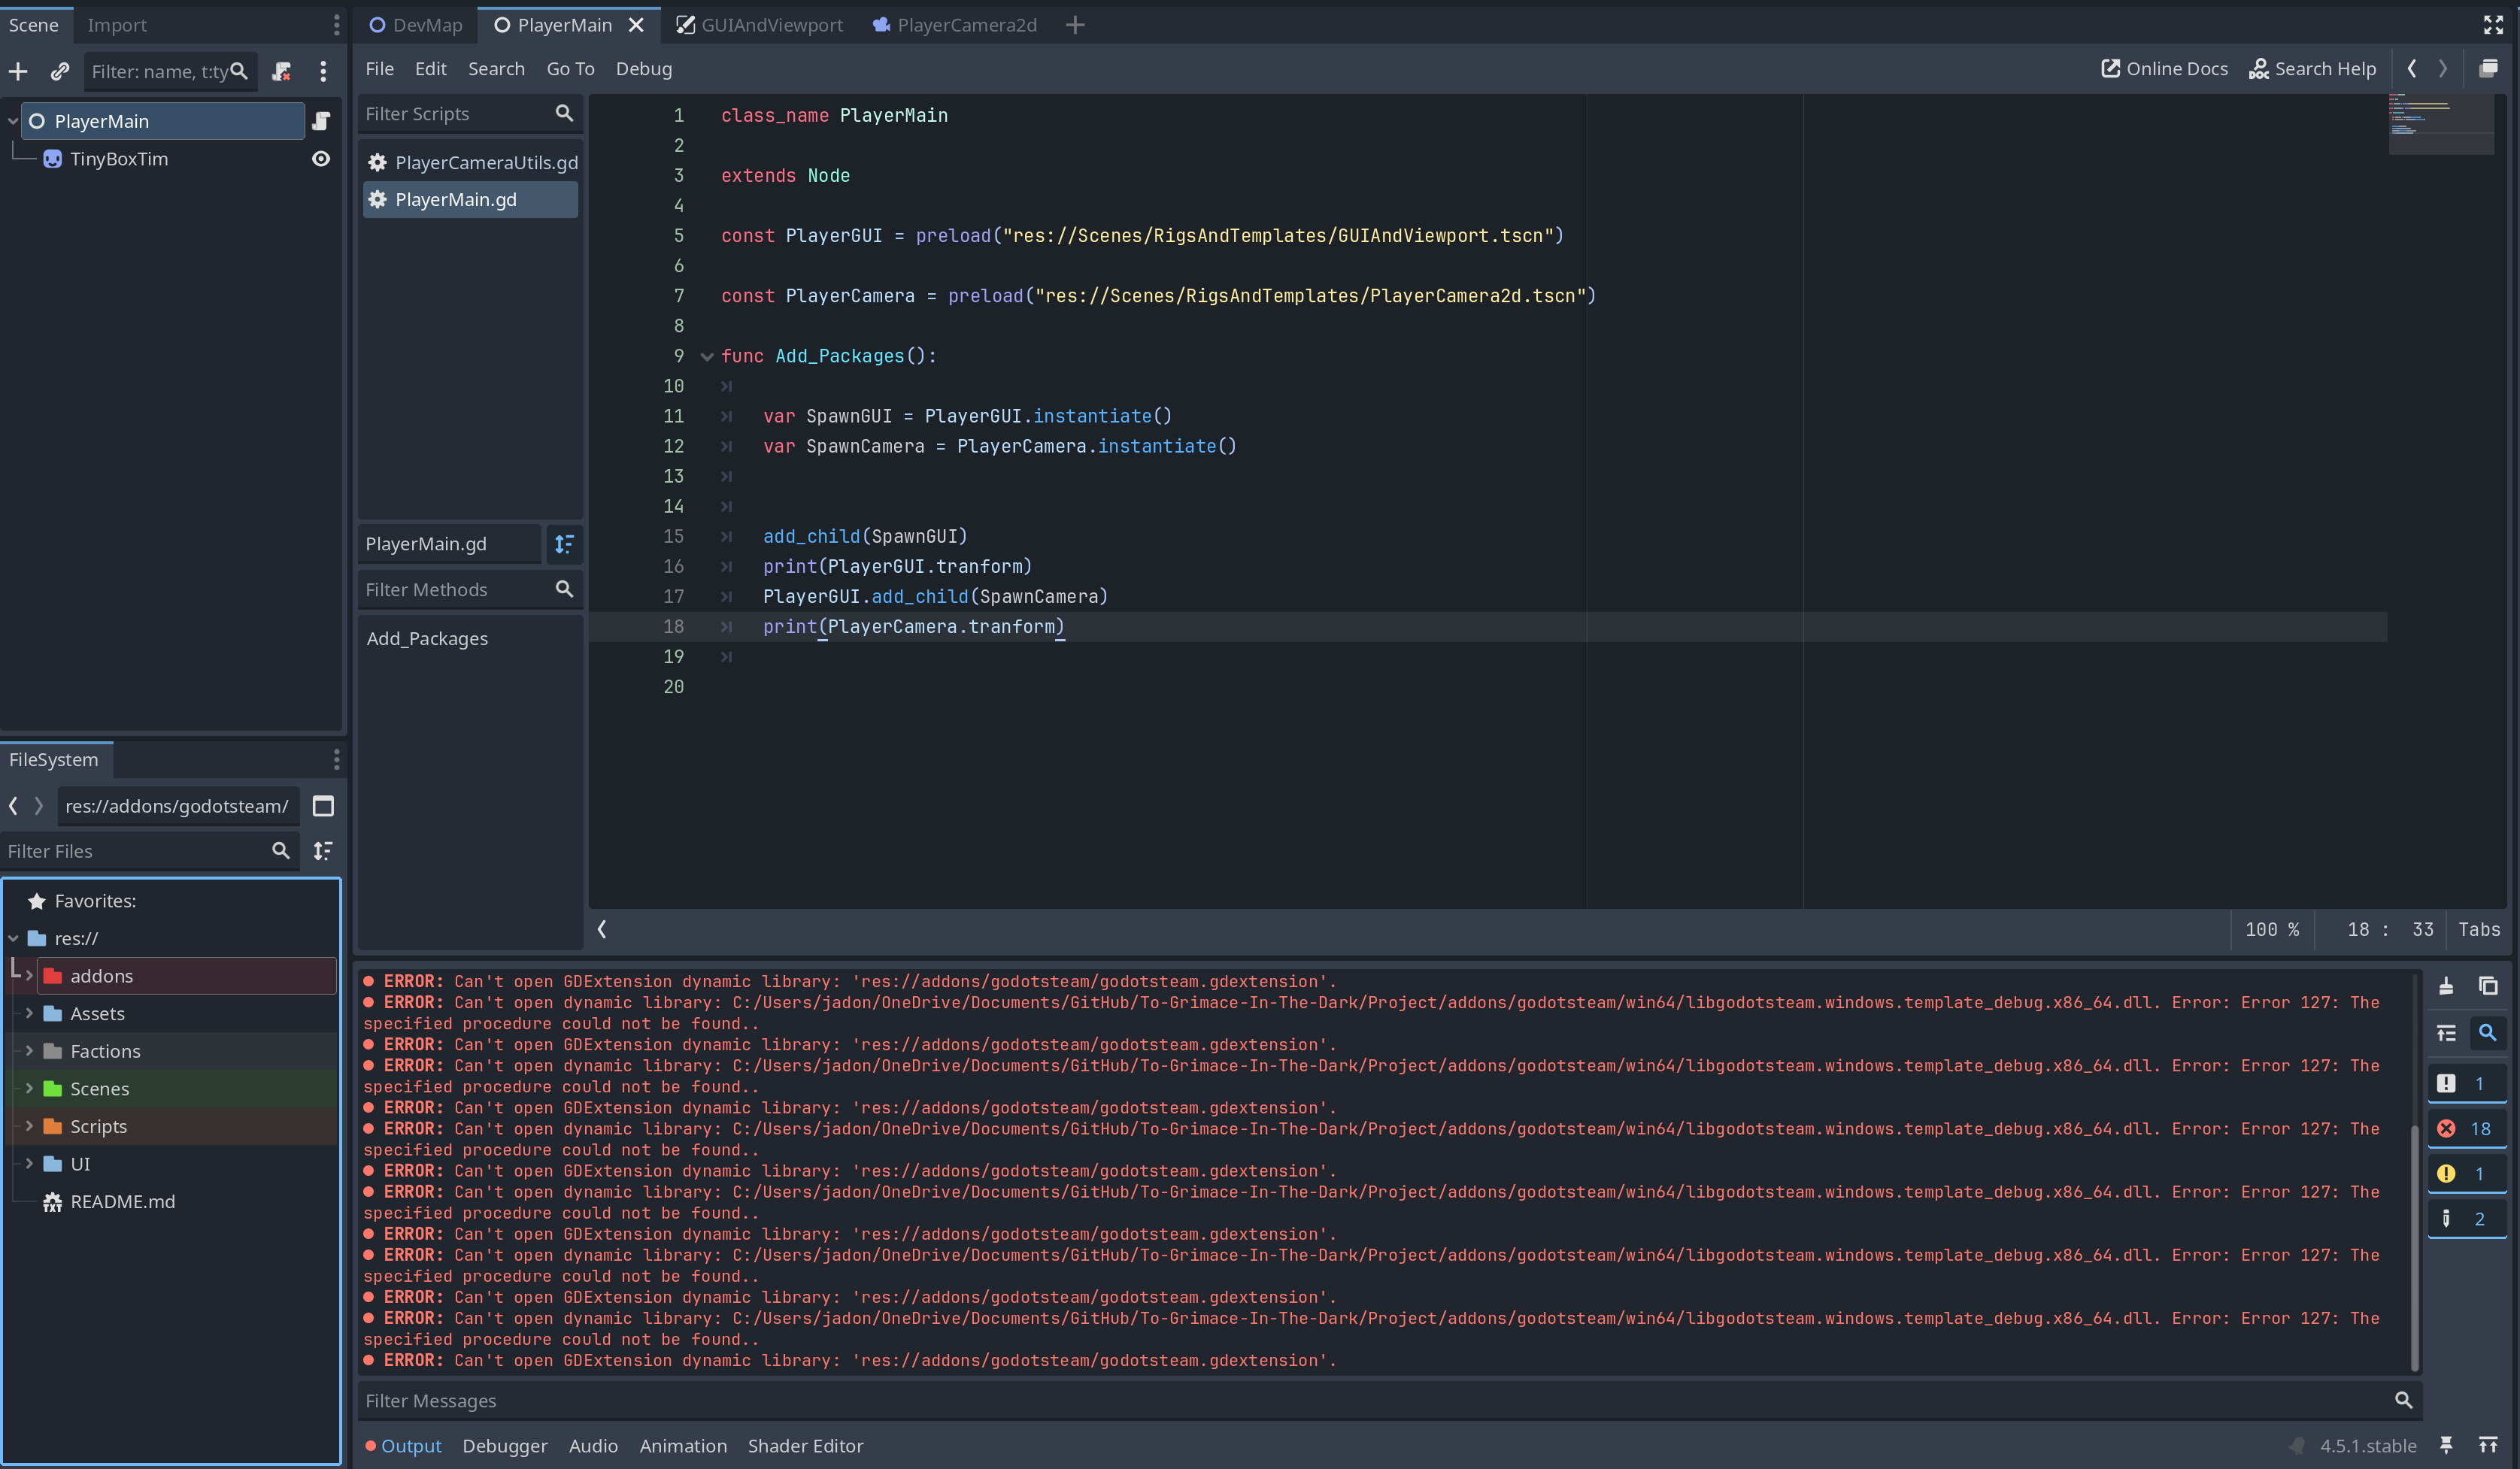Toggle FileSystem split mode icon

coord(323,806)
